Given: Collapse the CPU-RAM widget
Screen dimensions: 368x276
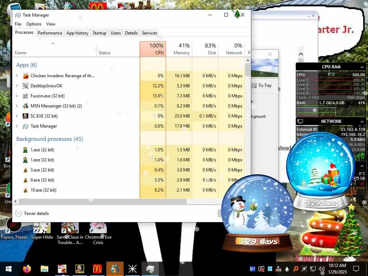Looking at the screenshot, I should click(x=362, y=67).
